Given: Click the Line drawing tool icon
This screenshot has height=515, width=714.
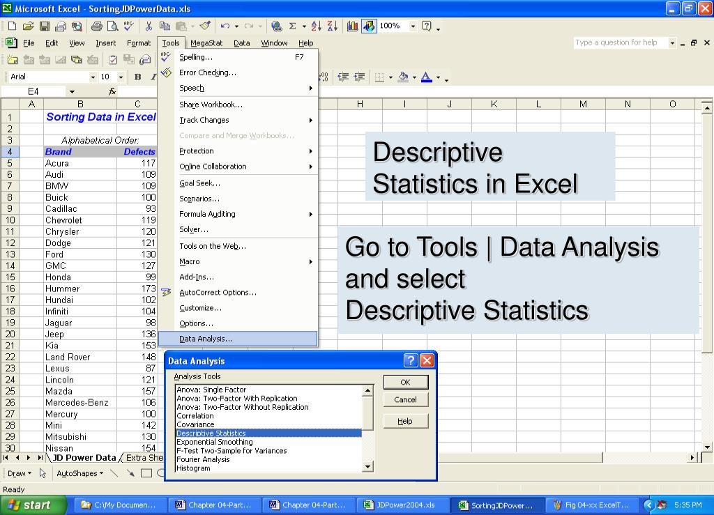Looking at the screenshot, I should 114,473.
